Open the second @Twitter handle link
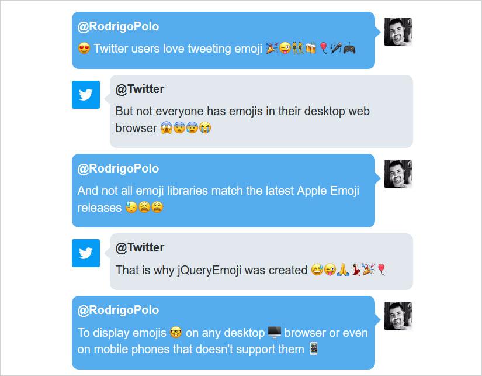Screen dimensions: 482x376 pyautogui.click(x=140, y=247)
